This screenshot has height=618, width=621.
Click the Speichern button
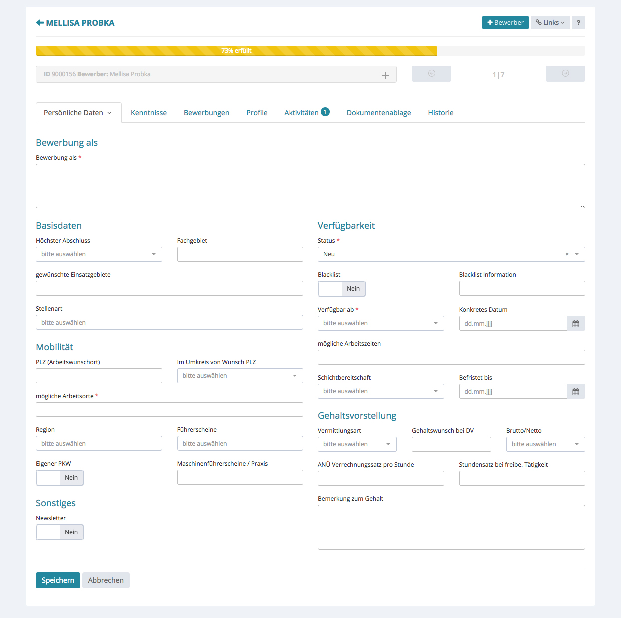[x=58, y=580]
